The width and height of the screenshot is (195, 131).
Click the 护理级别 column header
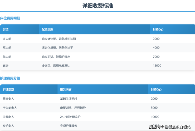(8, 89)
